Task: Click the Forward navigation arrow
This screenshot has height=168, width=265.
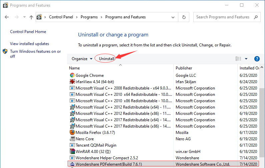Action: (16, 17)
